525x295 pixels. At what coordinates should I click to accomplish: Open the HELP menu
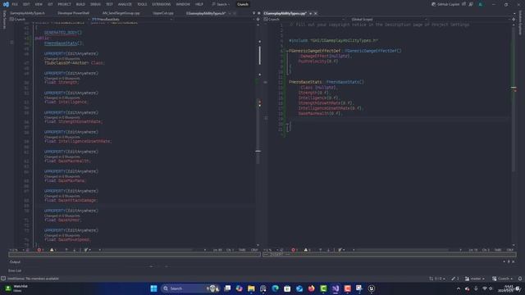[199, 4]
